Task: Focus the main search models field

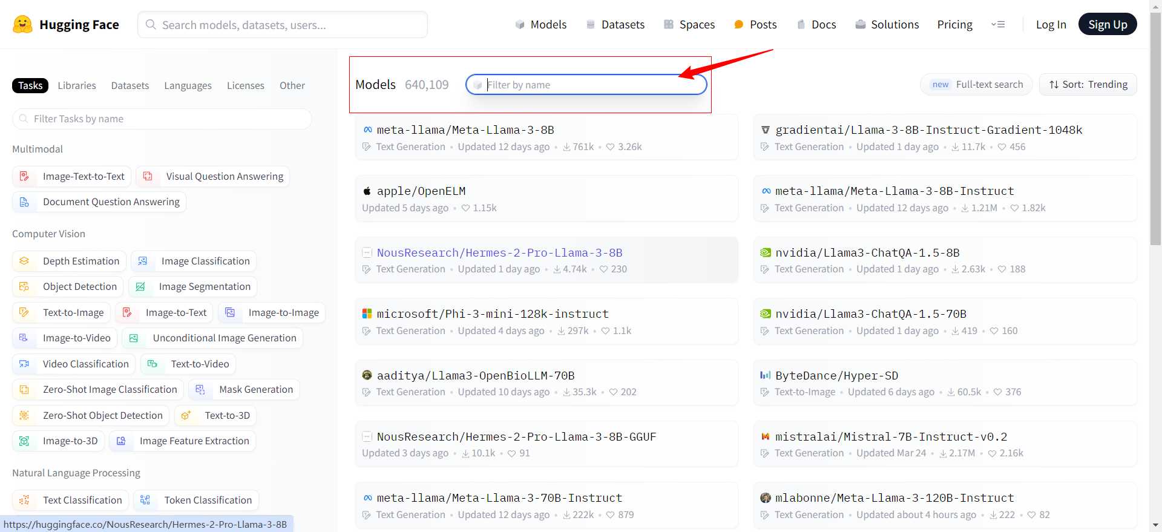Action: (x=283, y=25)
